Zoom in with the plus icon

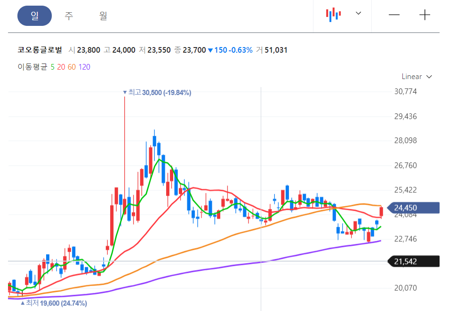pos(425,15)
